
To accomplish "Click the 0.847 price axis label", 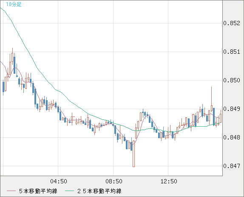I will click(x=232, y=166).
